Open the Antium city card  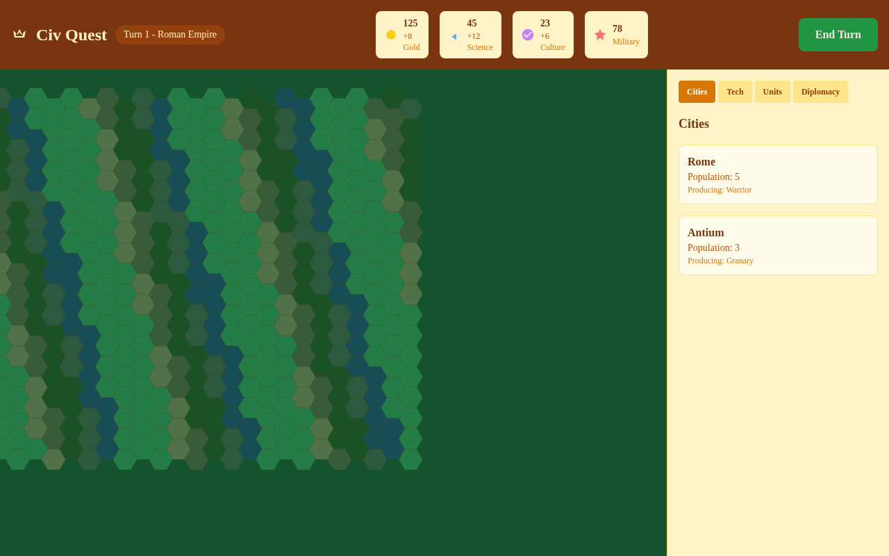778,245
